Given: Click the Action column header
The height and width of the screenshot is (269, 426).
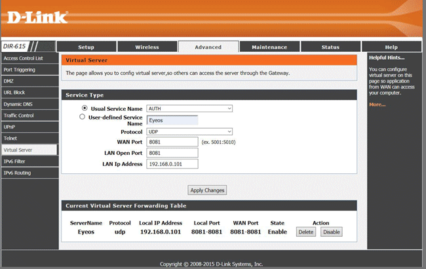Looking at the screenshot, I should pyautogui.click(x=321, y=223).
